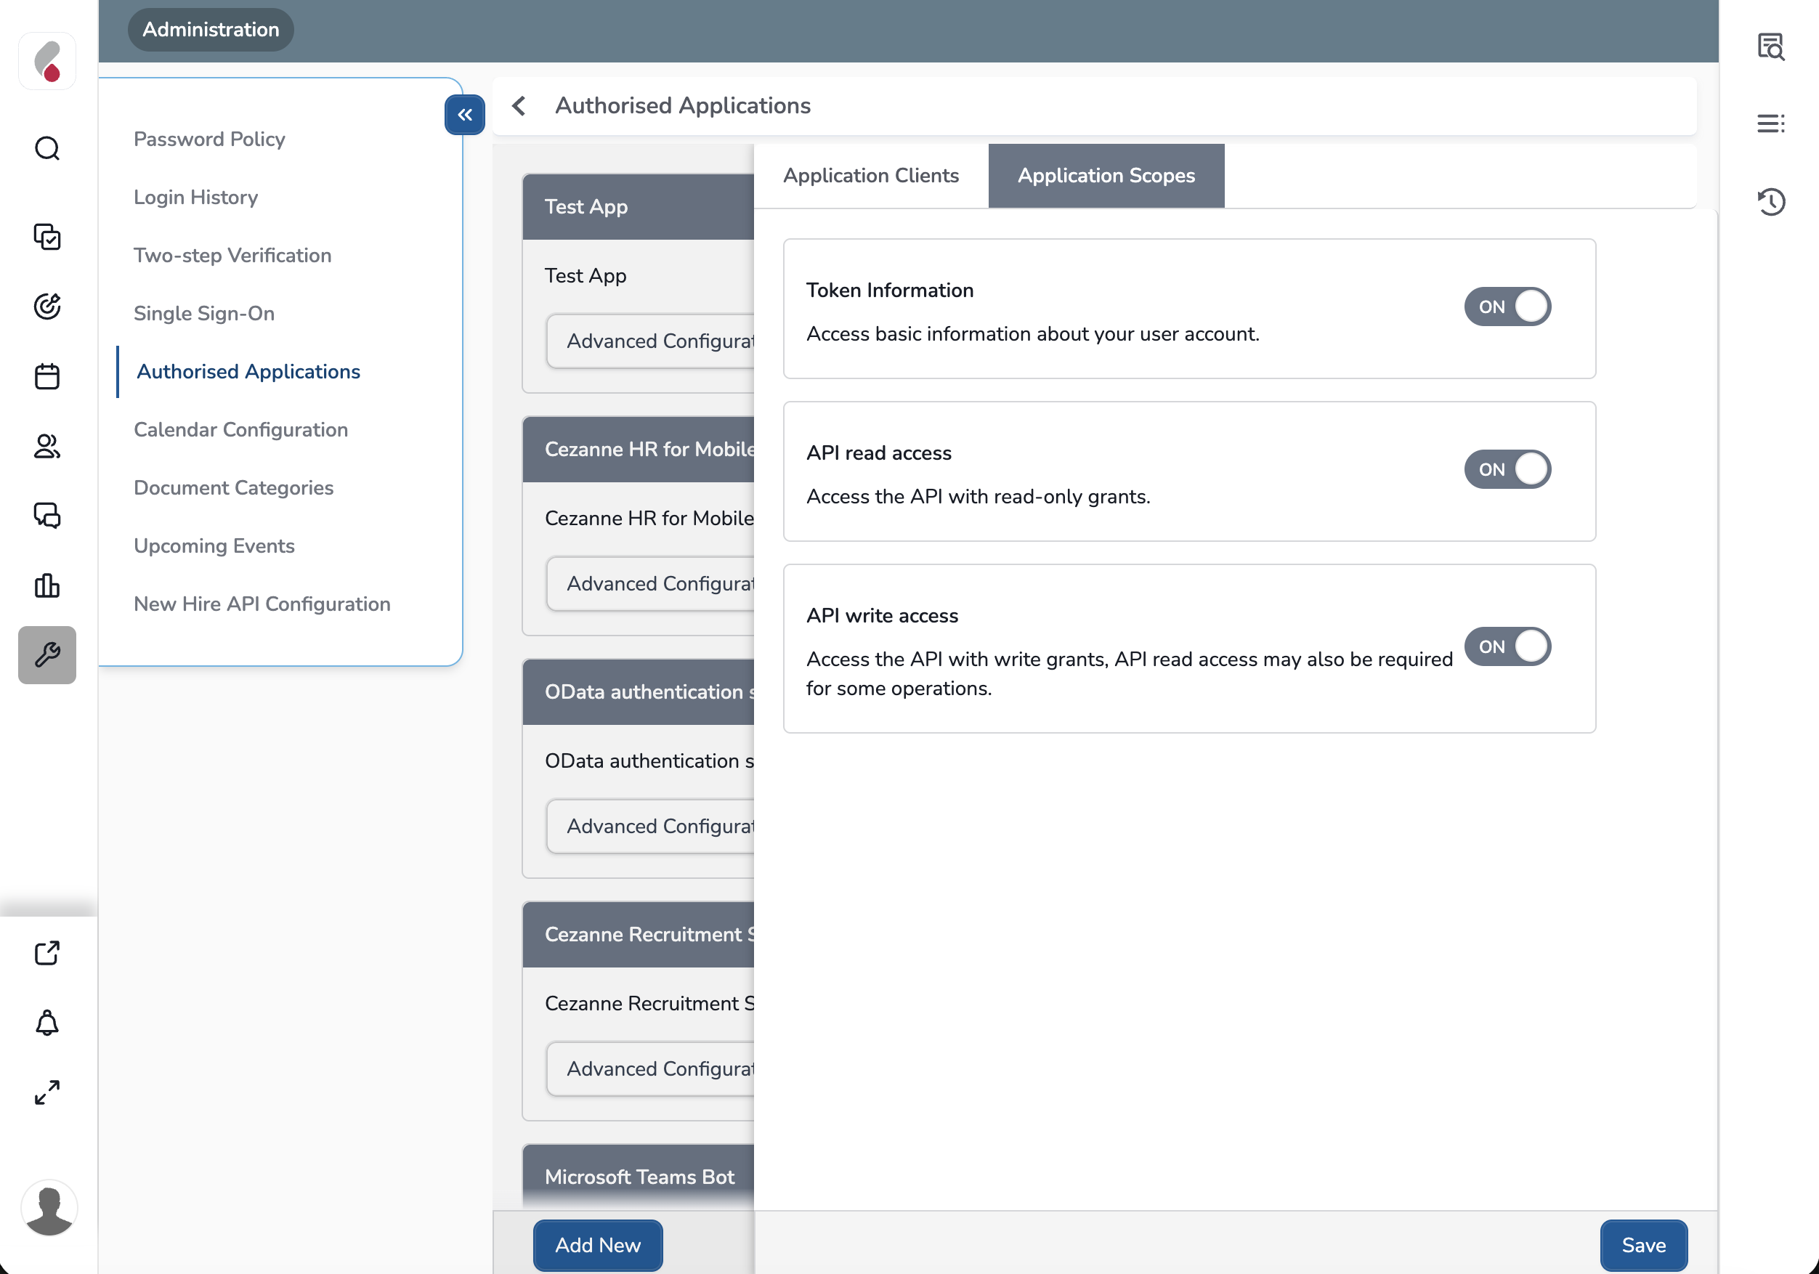Click the Save button
1819x1274 pixels.
coord(1643,1245)
